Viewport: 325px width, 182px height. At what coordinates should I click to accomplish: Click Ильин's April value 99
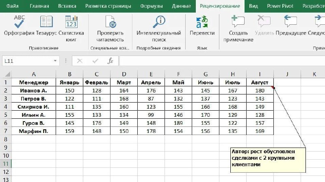click(x=151, y=115)
